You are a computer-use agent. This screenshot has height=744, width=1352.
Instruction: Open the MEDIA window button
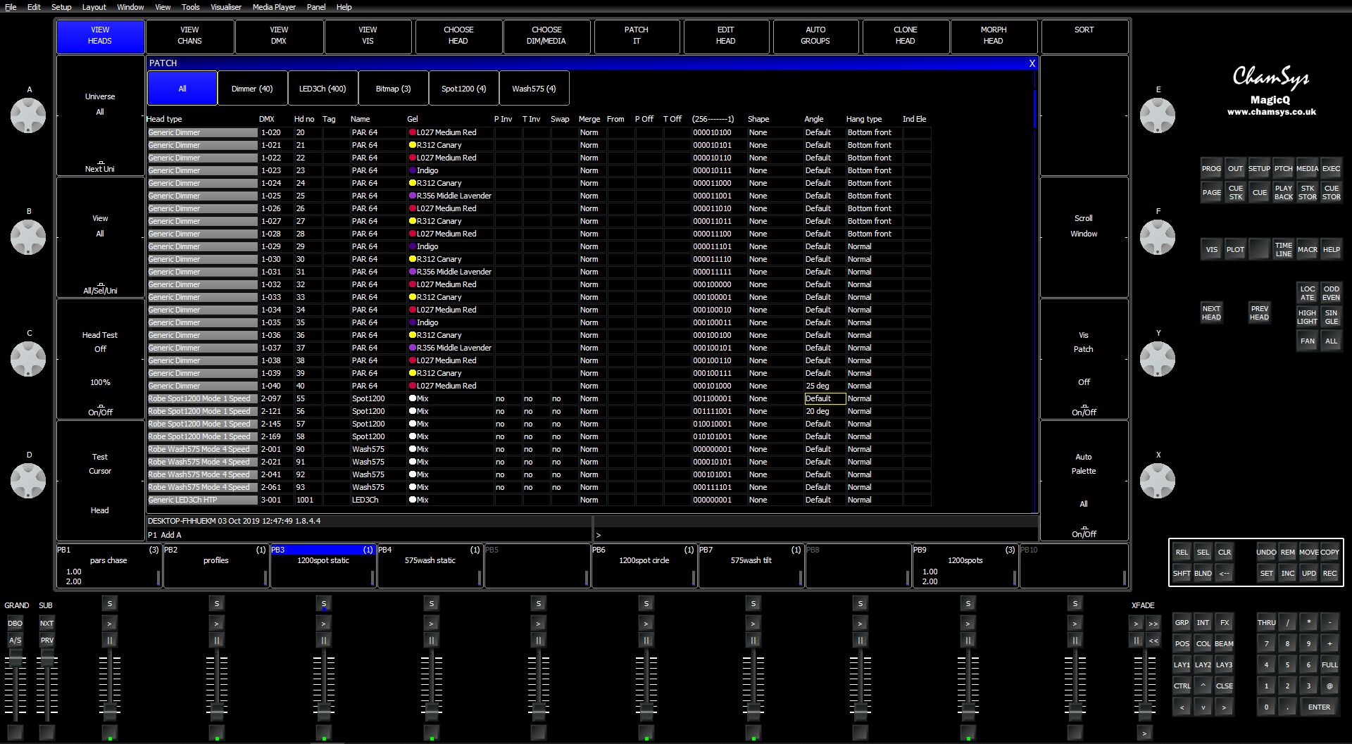[x=1307, y=168]
